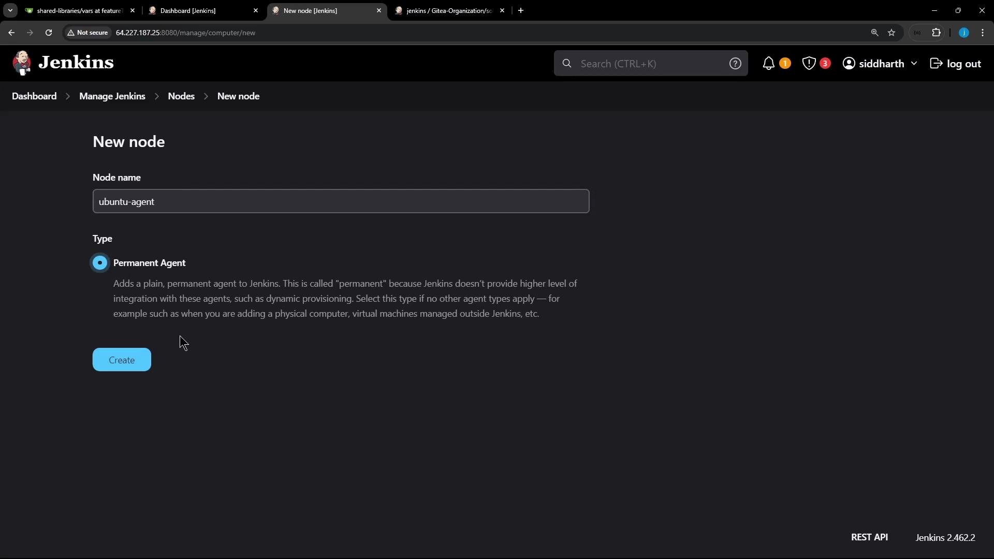
Task: Switch to New node [Jenkins] browser tab
Action: click(326, 10)
